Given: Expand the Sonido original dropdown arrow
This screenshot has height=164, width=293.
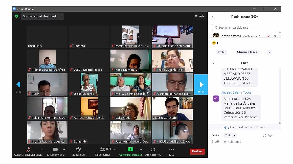Looking at the screenshot, I should click(62, 17).
